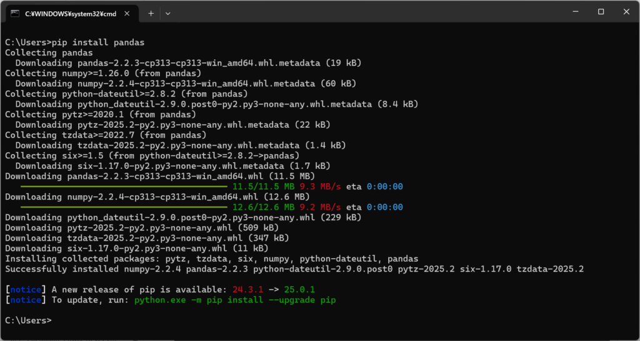Click 'Collecting pytz>=2020.1 (from pandas)' line
Image resolution: width=640 pixels, height=341 pixels.
click(101, 114)
